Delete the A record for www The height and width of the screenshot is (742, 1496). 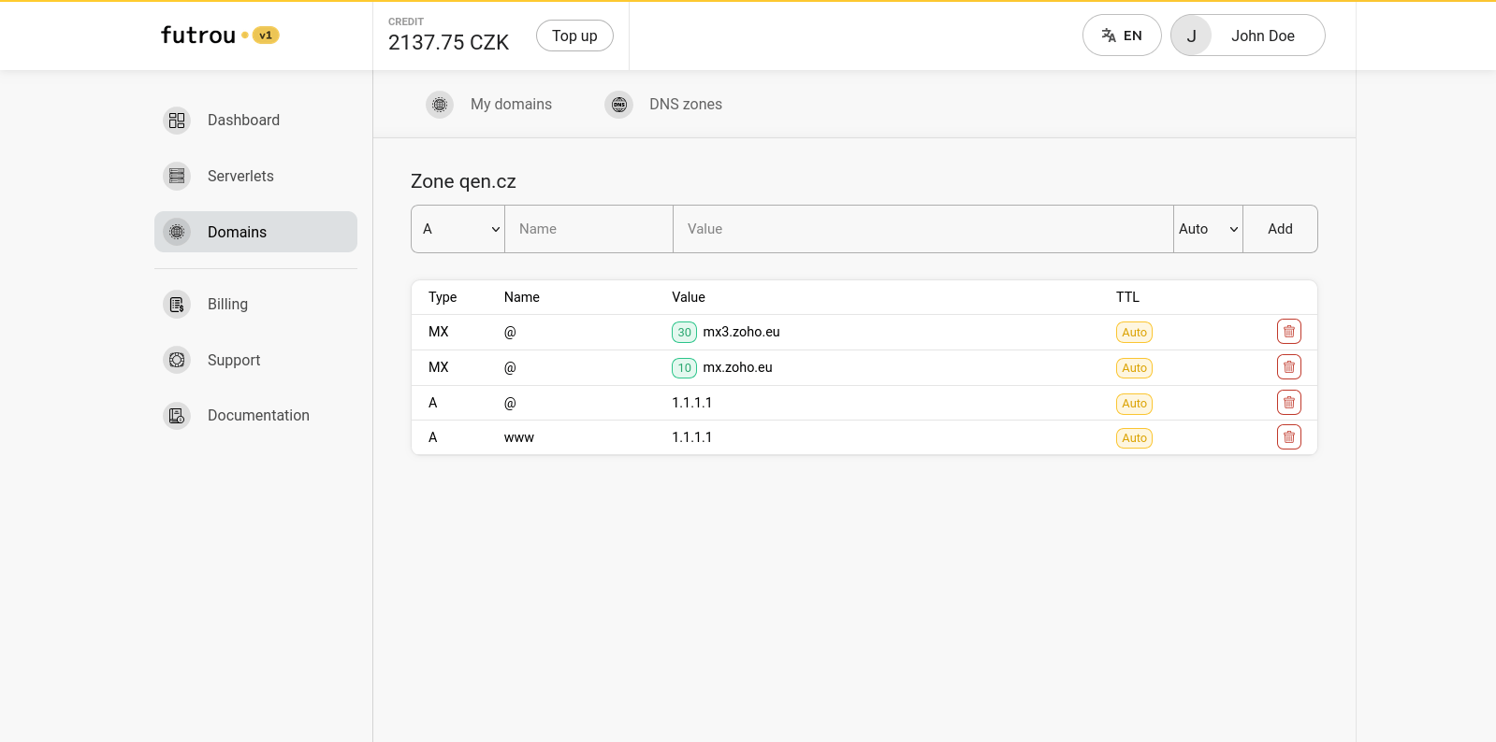point(1289,437)
